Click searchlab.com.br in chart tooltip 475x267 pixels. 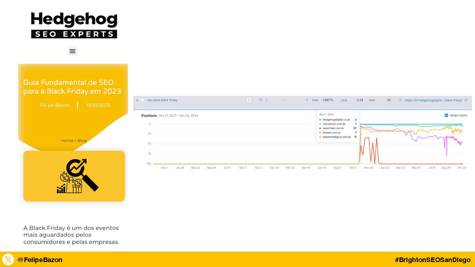coord(333,128)
